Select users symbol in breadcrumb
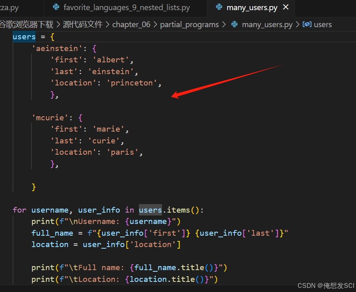 click(323, 25)
